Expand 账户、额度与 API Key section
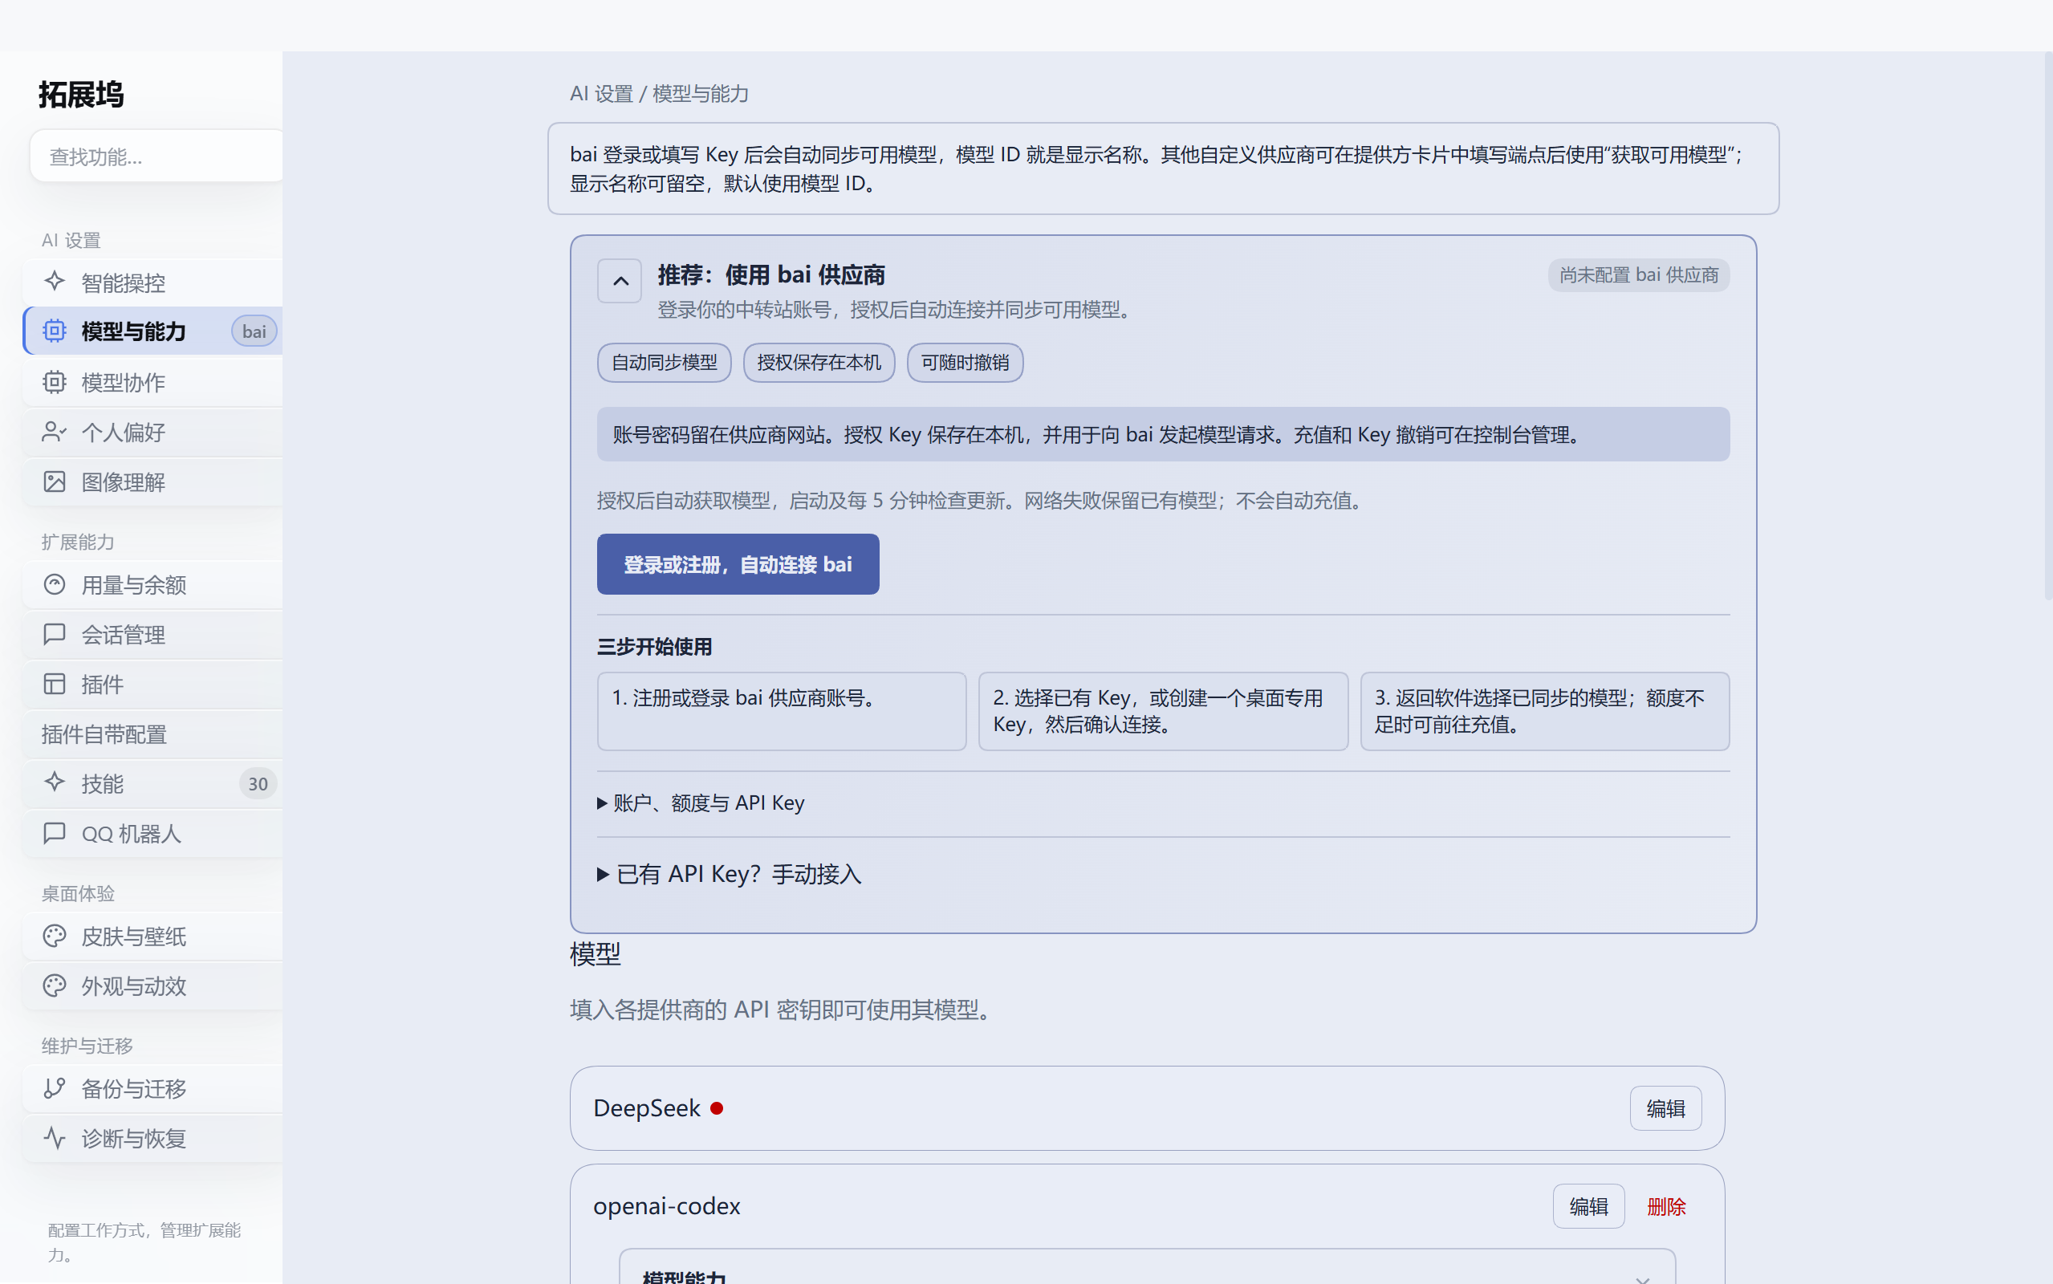This screenshot has width=2053, height=1284. click(x=701, y=802)
